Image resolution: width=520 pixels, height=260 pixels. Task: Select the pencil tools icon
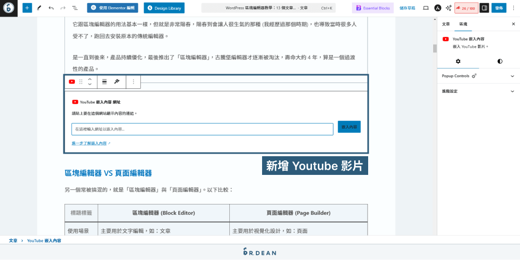coord(39,8)
